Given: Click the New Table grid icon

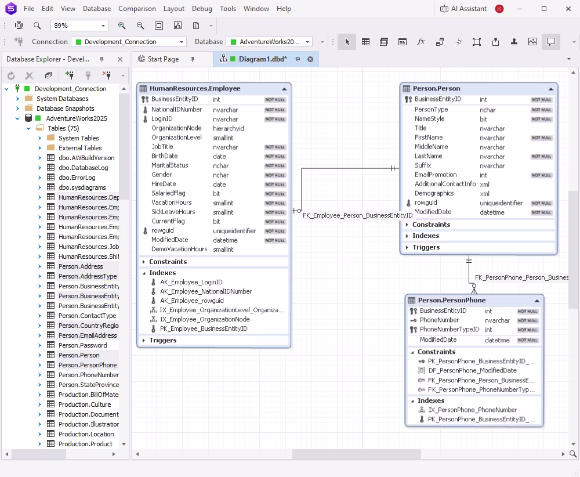Looking at the screenshot, I should click(x=365, y=42).
